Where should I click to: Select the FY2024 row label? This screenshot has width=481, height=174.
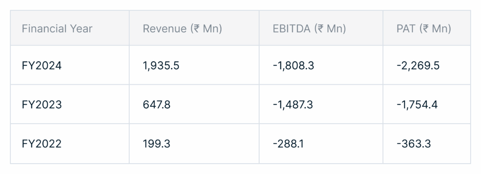42,65
